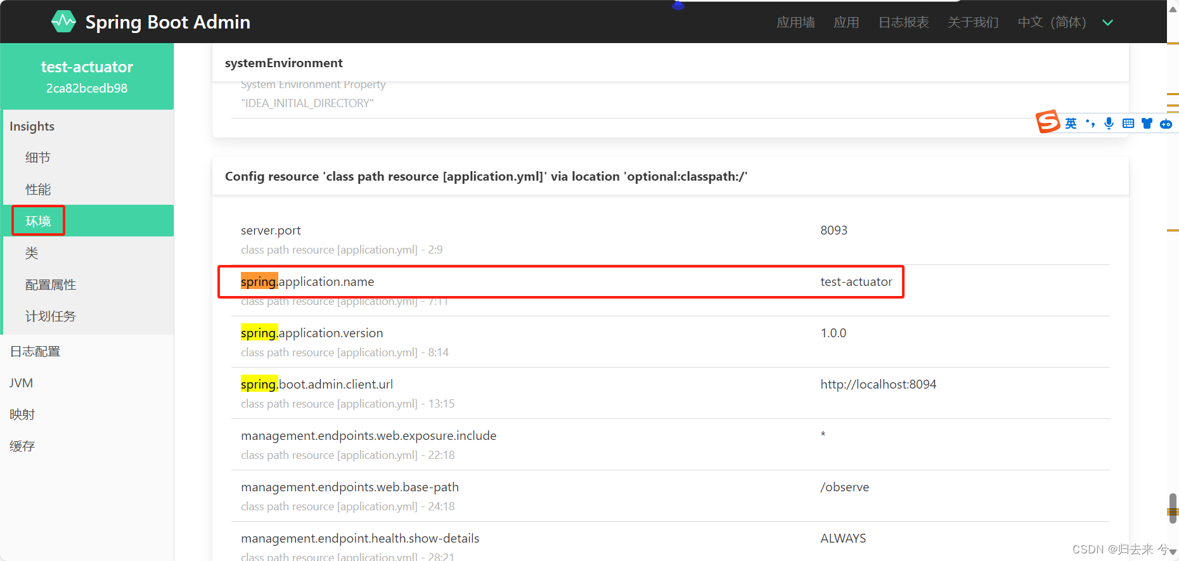Viewport: 1179px width, 561px height.
Task: Click the scrollbar up arrow
Action: [1173, 9]
